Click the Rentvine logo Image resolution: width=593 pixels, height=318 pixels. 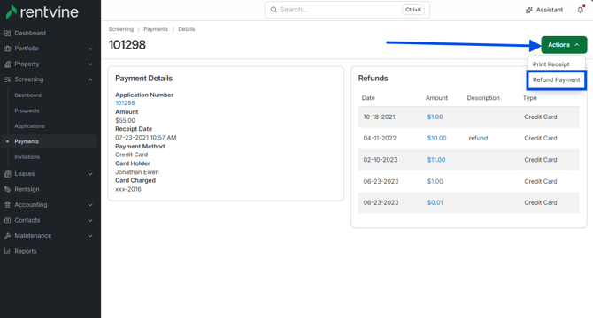[42, 11]
